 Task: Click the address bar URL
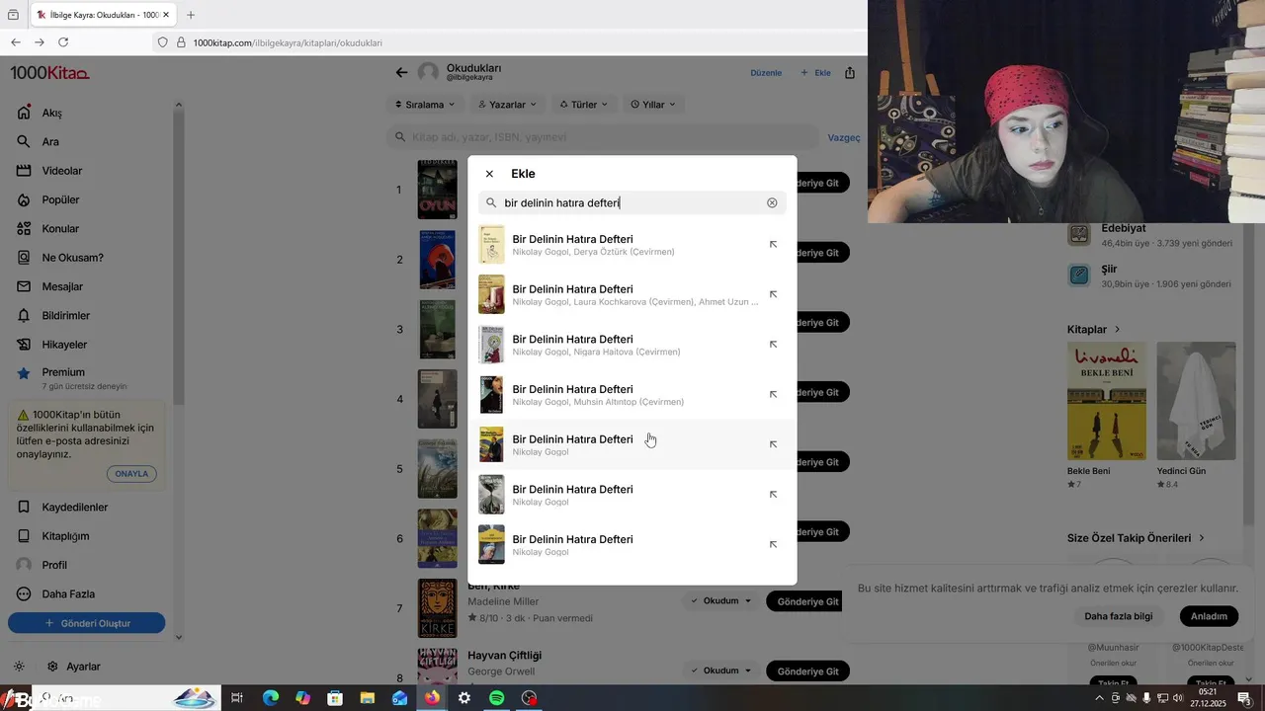[288, 42]
